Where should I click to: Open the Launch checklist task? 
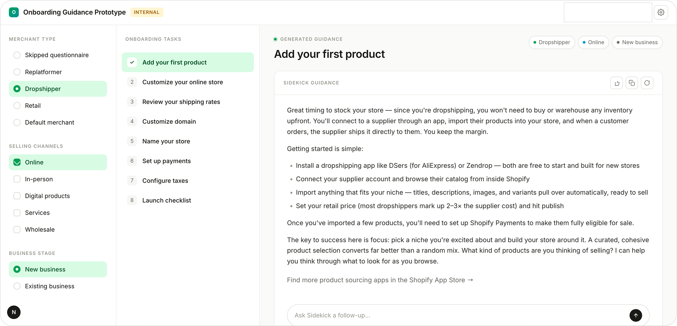click(x=188, y=200)
